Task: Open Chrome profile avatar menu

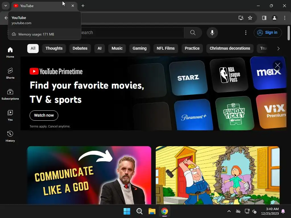Action: coord(275,18)
